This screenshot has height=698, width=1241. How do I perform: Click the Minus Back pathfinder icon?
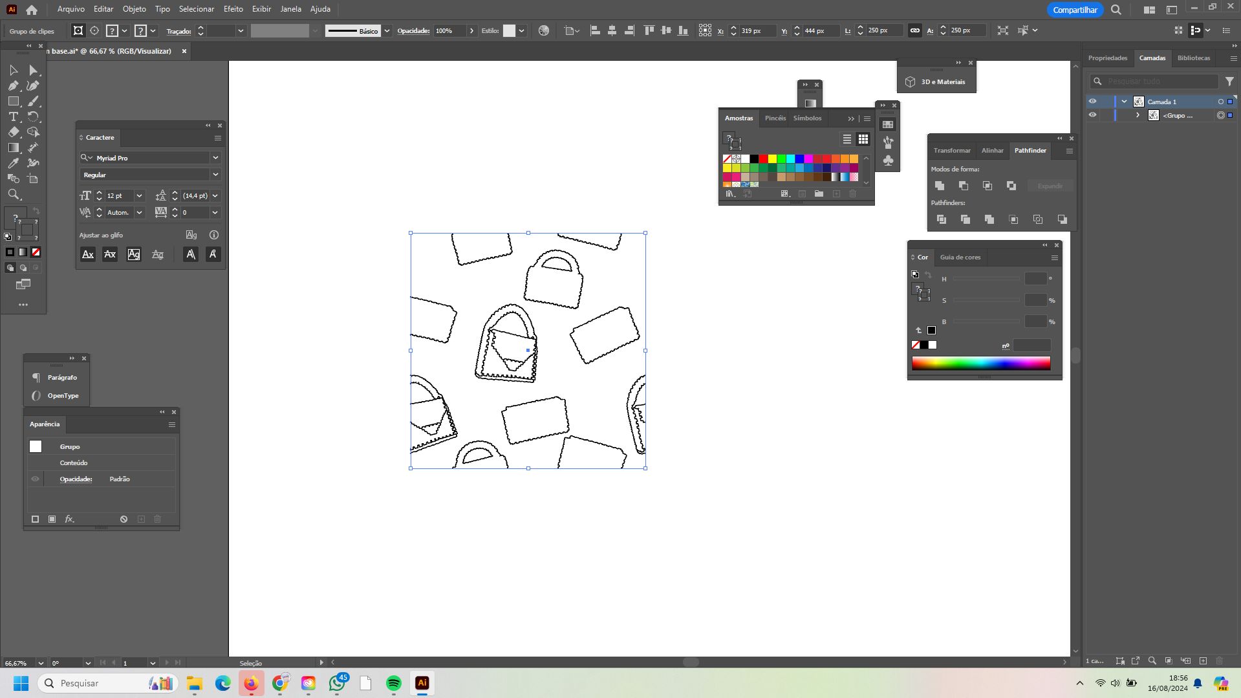tap(1062, 219)
